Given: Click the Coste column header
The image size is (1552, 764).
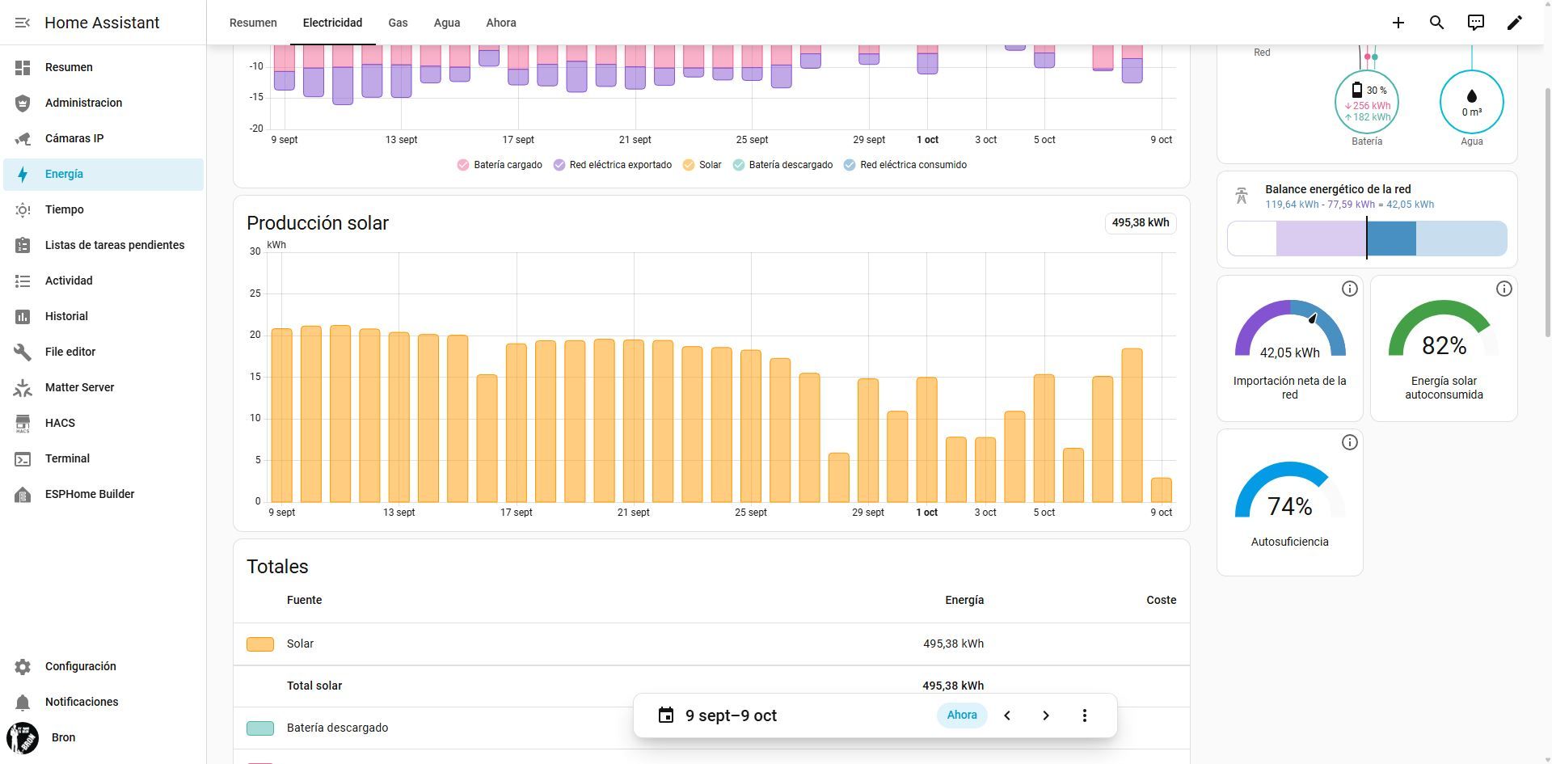Looking at the screenshot, I should [1162, 600].
